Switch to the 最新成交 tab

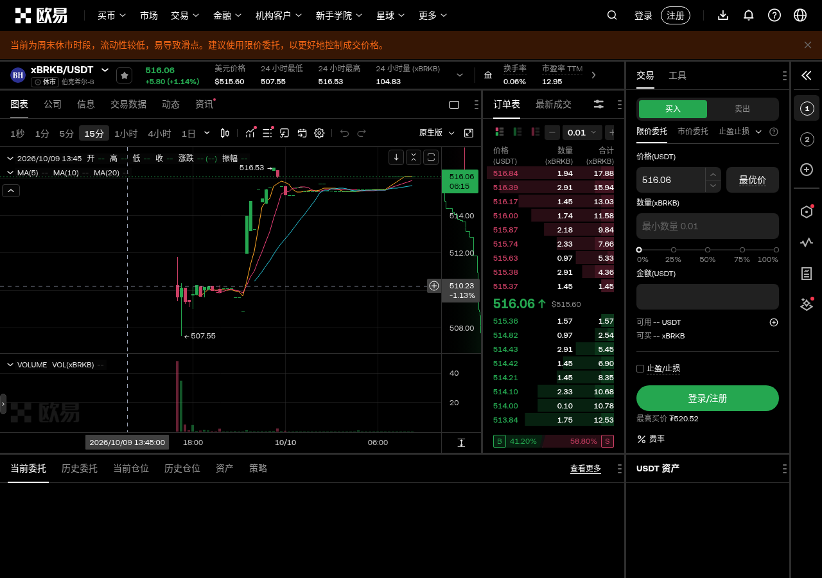(554, 104)
